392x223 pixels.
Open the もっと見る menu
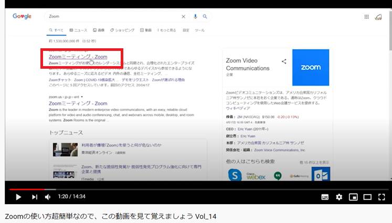(166, 30)
